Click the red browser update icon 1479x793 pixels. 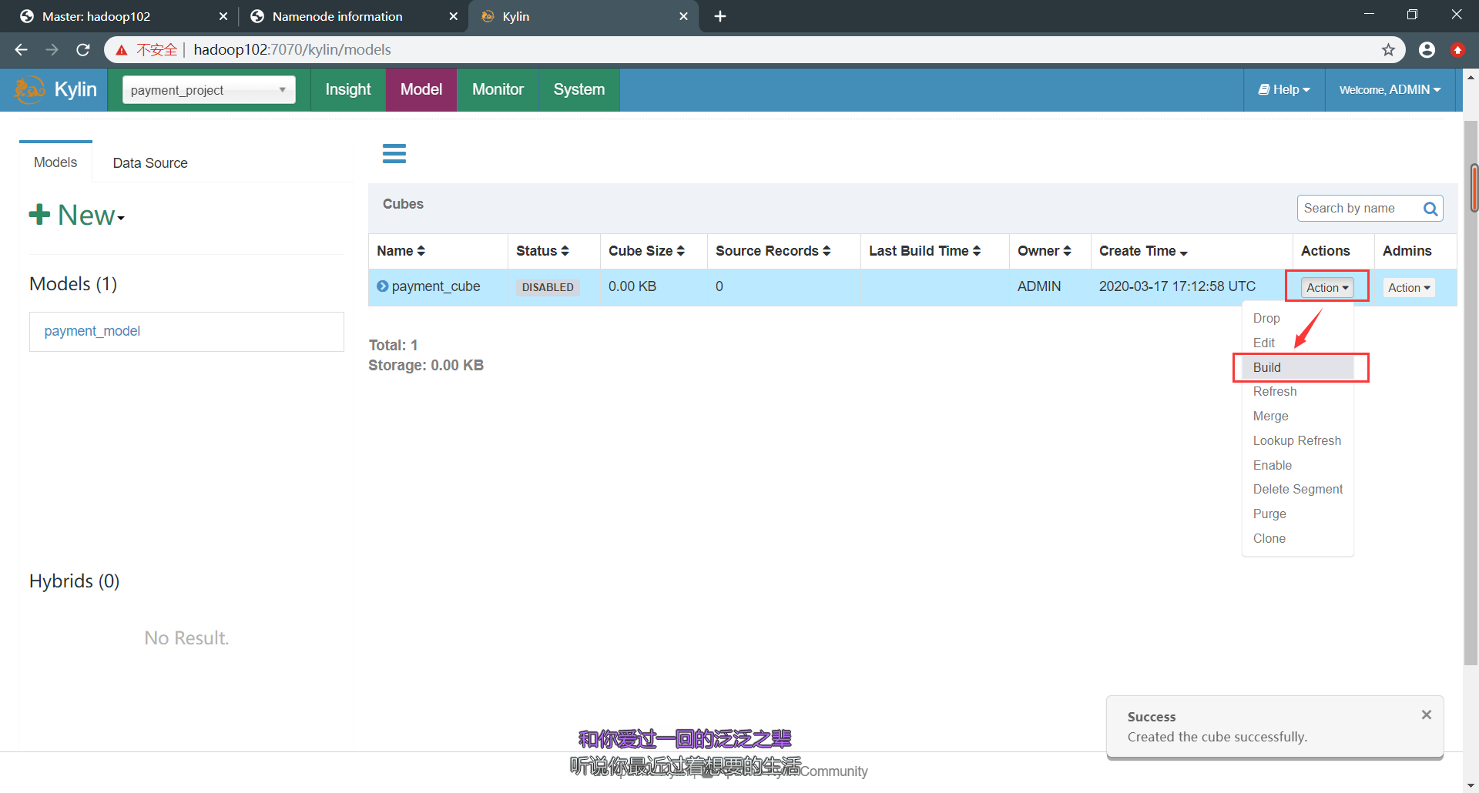click(x=1457, y=50)
